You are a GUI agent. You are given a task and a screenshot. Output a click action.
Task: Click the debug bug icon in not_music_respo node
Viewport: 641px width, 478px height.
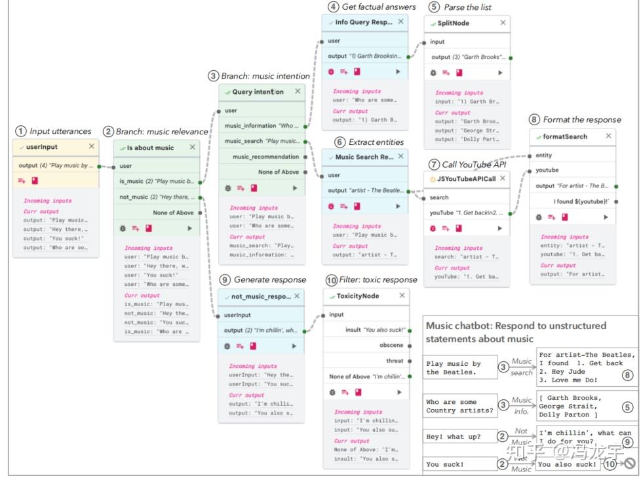click(x=227, y=346)
